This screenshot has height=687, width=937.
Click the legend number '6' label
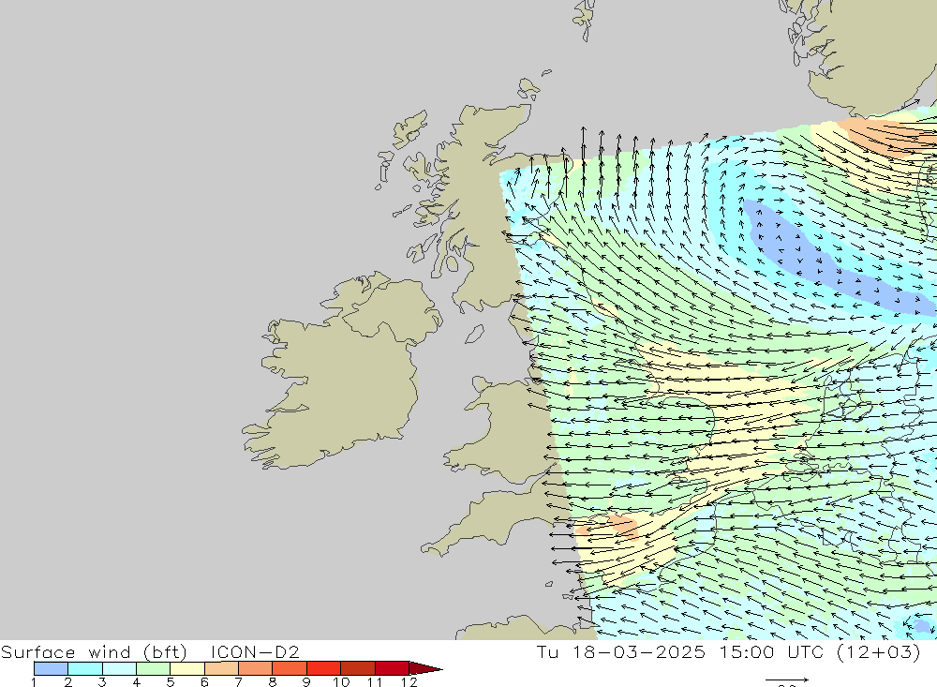[204, 682]
